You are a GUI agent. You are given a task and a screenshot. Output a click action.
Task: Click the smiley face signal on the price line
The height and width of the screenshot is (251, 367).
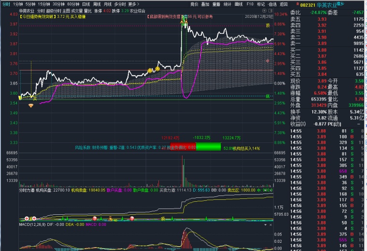click(x=150, y=70)
